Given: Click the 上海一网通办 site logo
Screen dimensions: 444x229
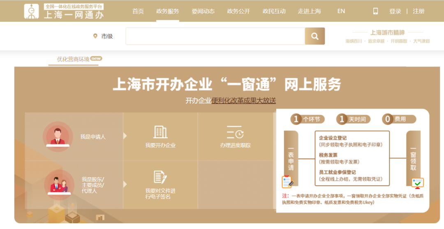Looking at the screenshot, I should [x=64, y=12].
